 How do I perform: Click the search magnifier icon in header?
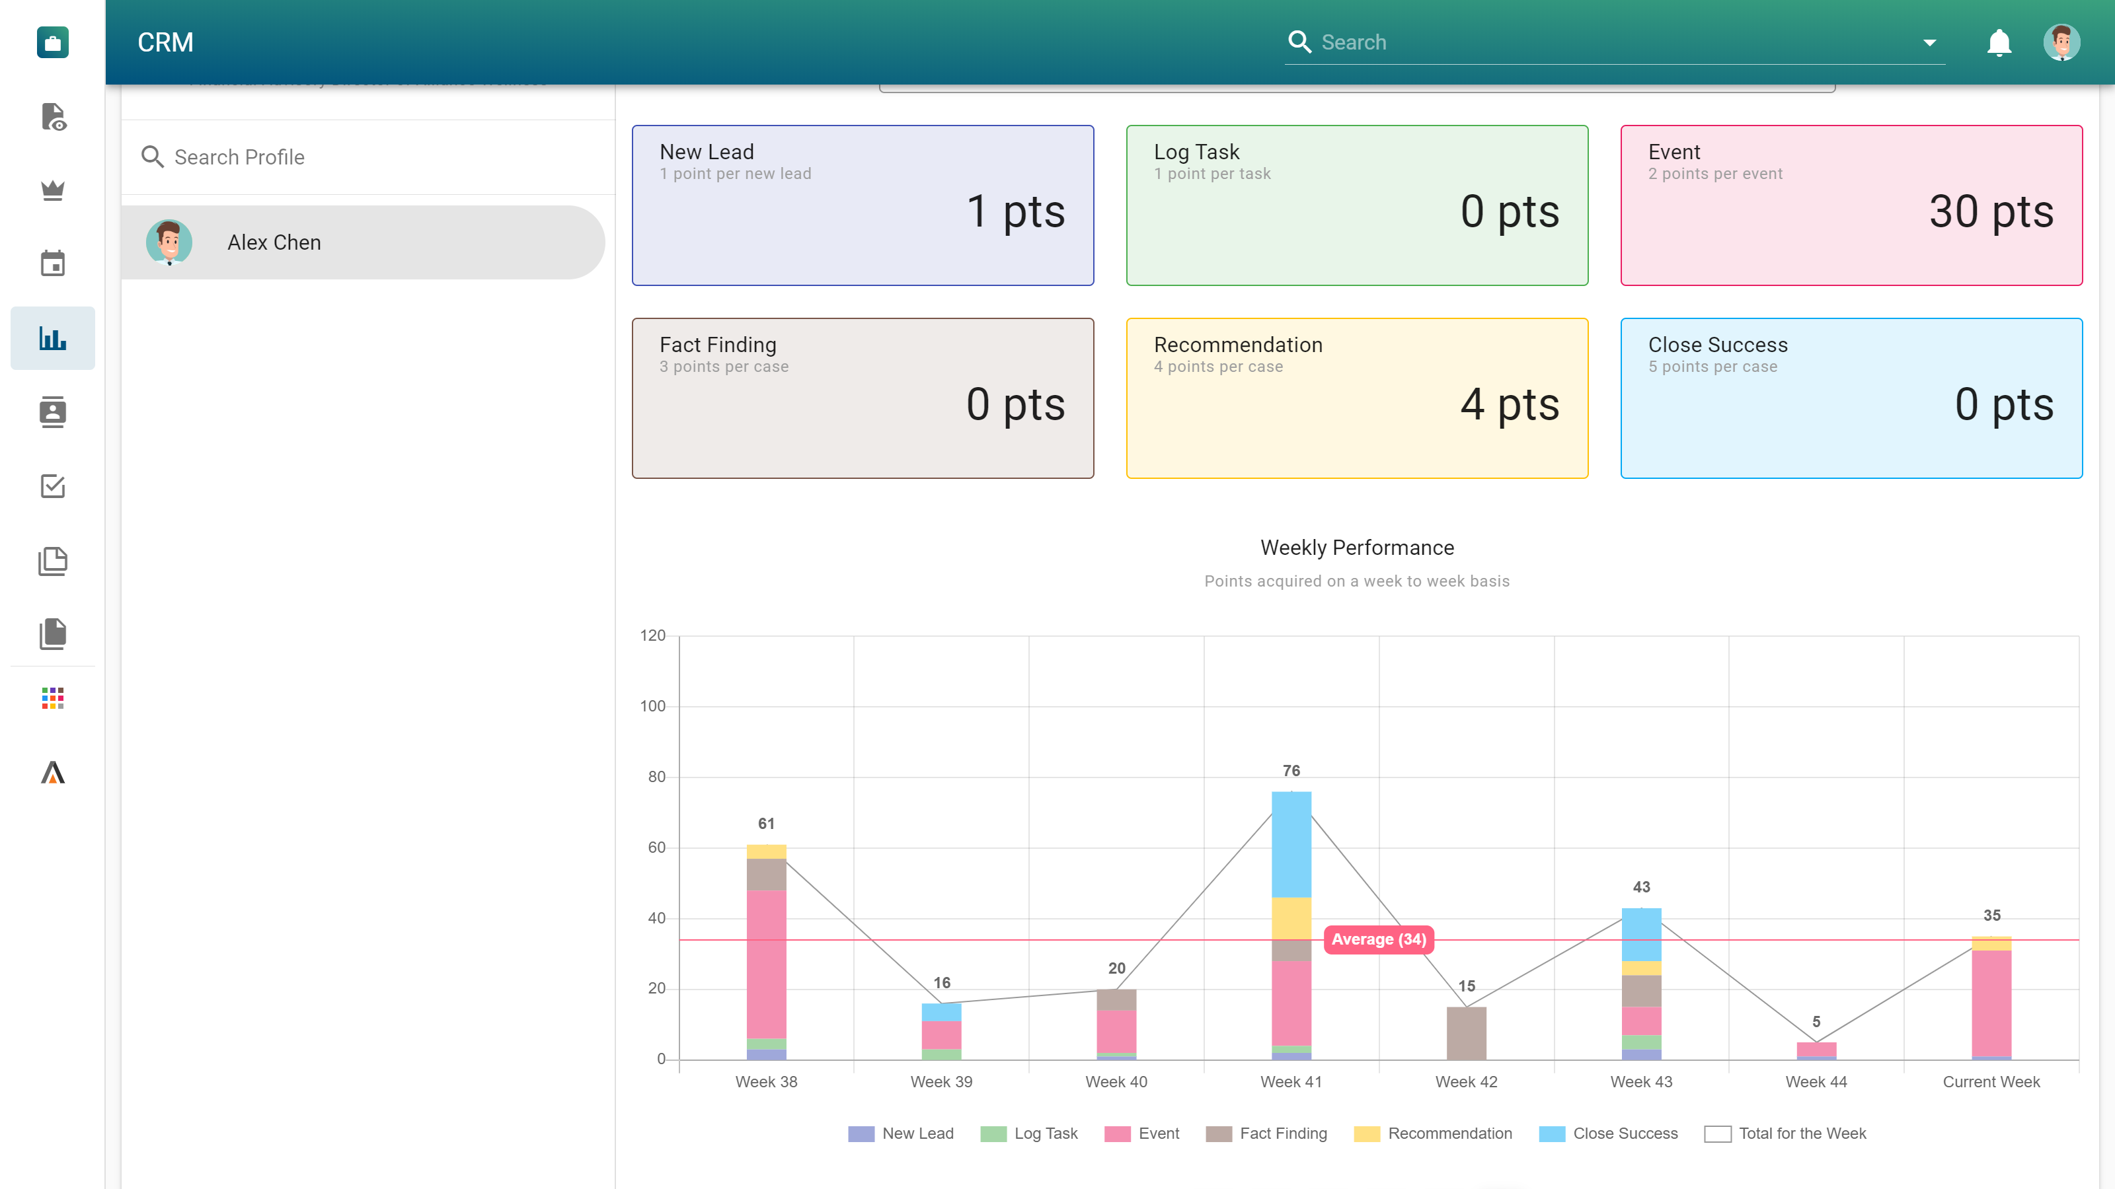pos(1299,42)
